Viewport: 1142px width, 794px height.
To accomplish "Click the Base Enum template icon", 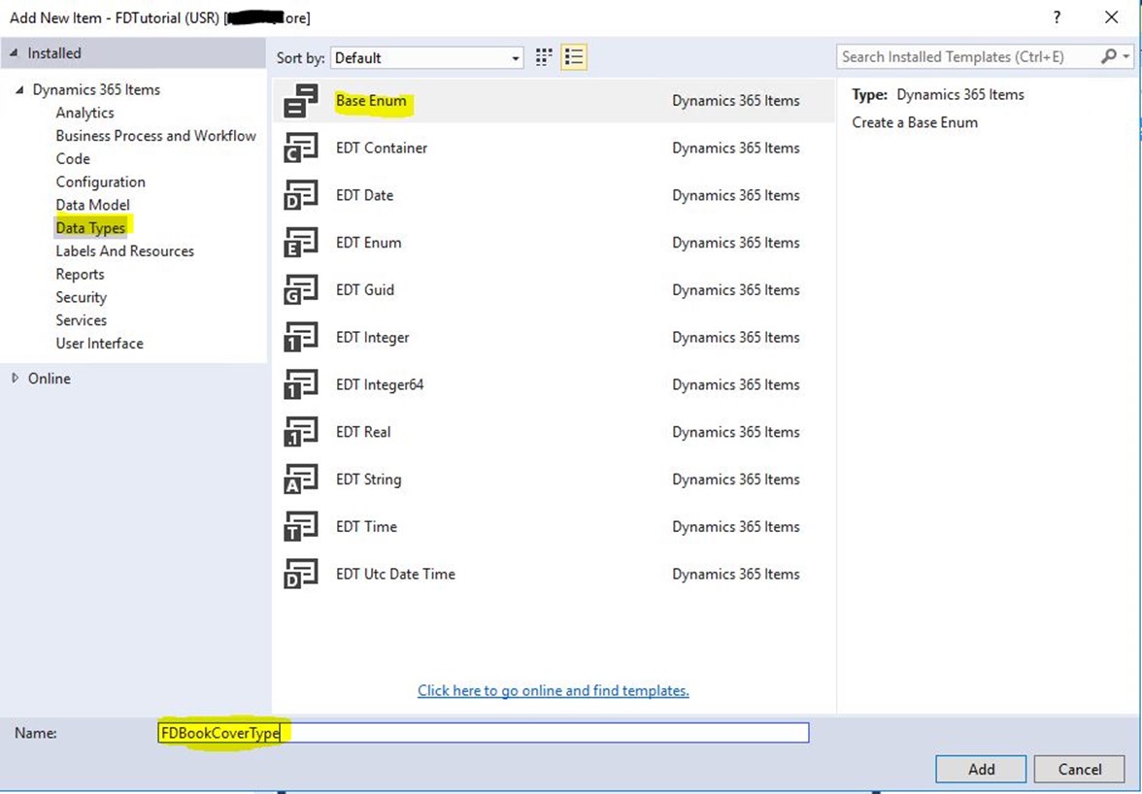I will 301,101.
